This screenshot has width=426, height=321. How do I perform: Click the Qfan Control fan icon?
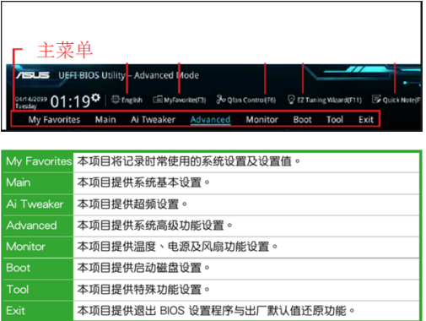tap(221, 99)
